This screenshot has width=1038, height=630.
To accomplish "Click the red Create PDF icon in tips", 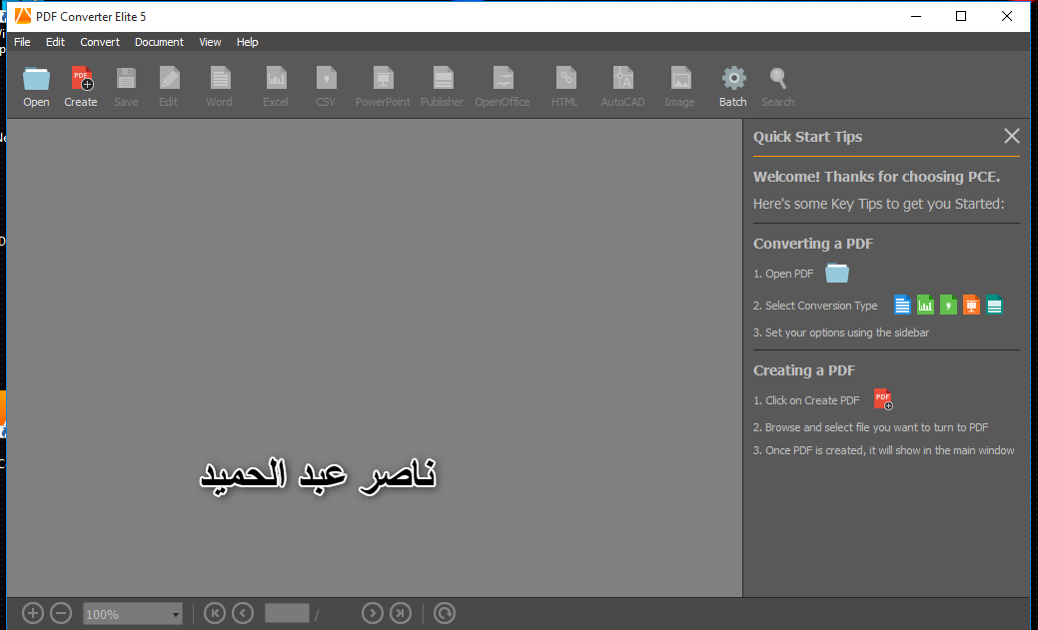I will pos(884,399).
